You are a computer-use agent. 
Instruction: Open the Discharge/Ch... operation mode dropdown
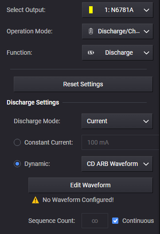click(x=117, y=31)
